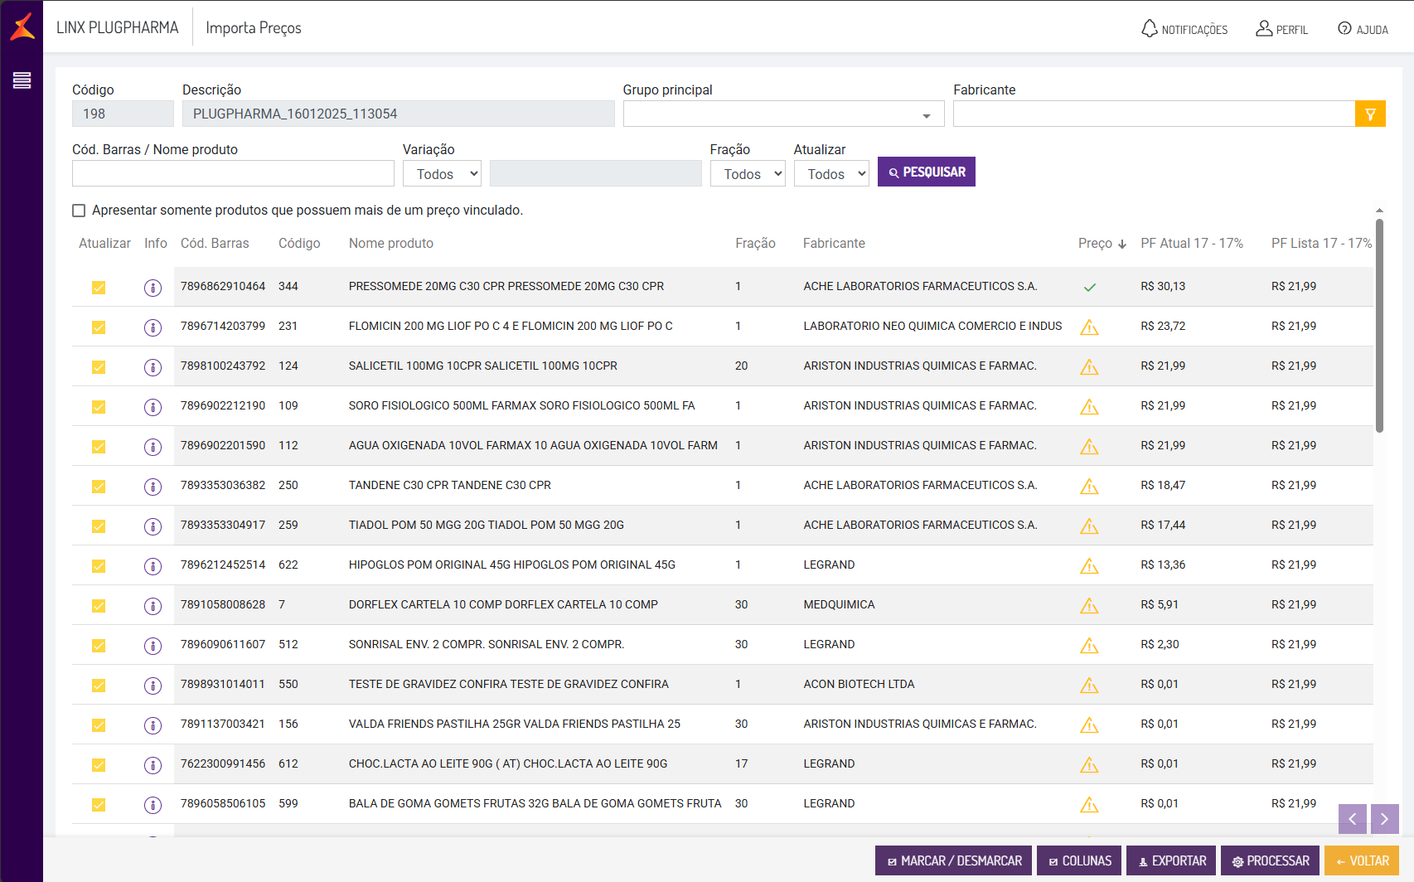Screen dimensions: 1414x882
Task: Open the hamburger sidebar menu
Action: (22, 80)
